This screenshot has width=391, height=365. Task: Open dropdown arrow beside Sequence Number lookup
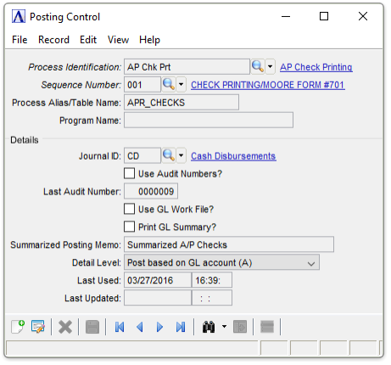181,85
